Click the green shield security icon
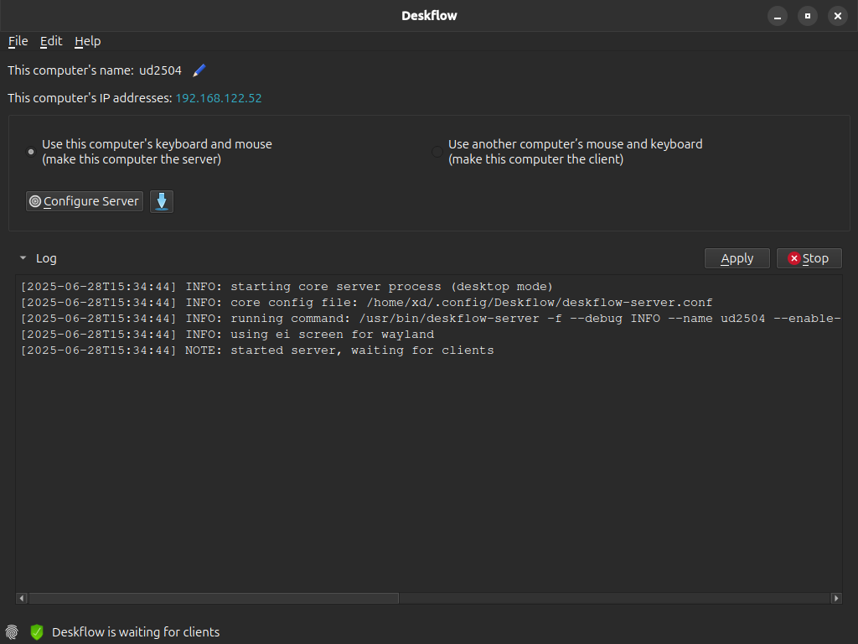This screenshot has height=644, width=858. point(37,632)
